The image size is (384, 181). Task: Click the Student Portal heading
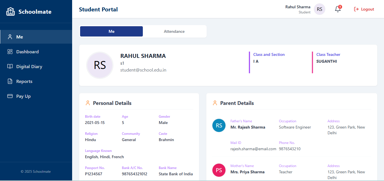[98, 9]
